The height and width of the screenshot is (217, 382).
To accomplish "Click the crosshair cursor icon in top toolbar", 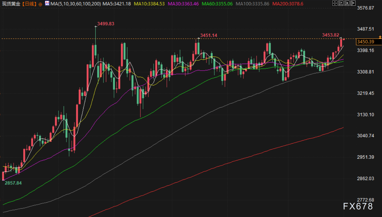I will [334, 4].
